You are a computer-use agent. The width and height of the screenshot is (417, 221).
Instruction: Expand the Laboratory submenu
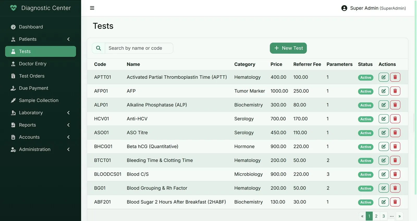69,113
